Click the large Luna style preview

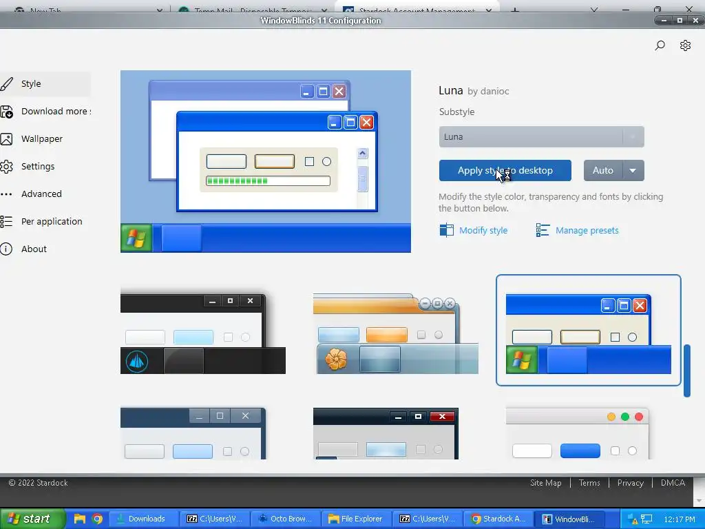coord(265,161)
